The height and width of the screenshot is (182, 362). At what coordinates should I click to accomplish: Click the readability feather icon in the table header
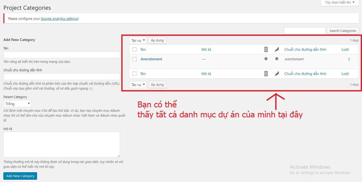pos(277,49)
